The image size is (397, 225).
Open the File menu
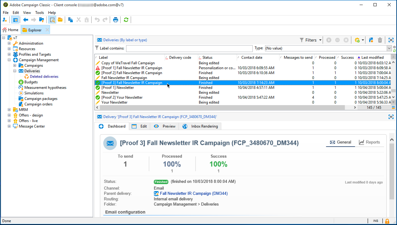6,13
